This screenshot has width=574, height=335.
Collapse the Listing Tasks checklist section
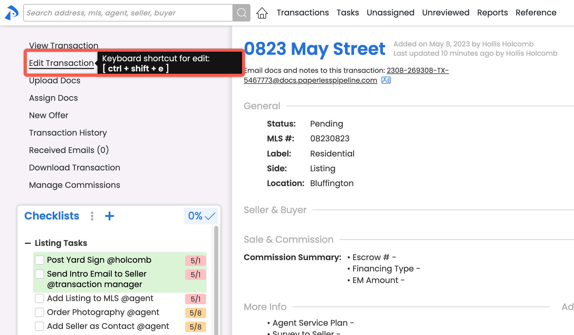[28, 243]
